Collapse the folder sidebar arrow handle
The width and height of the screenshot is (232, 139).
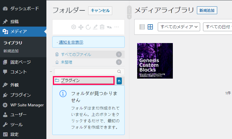click(129, 17)
